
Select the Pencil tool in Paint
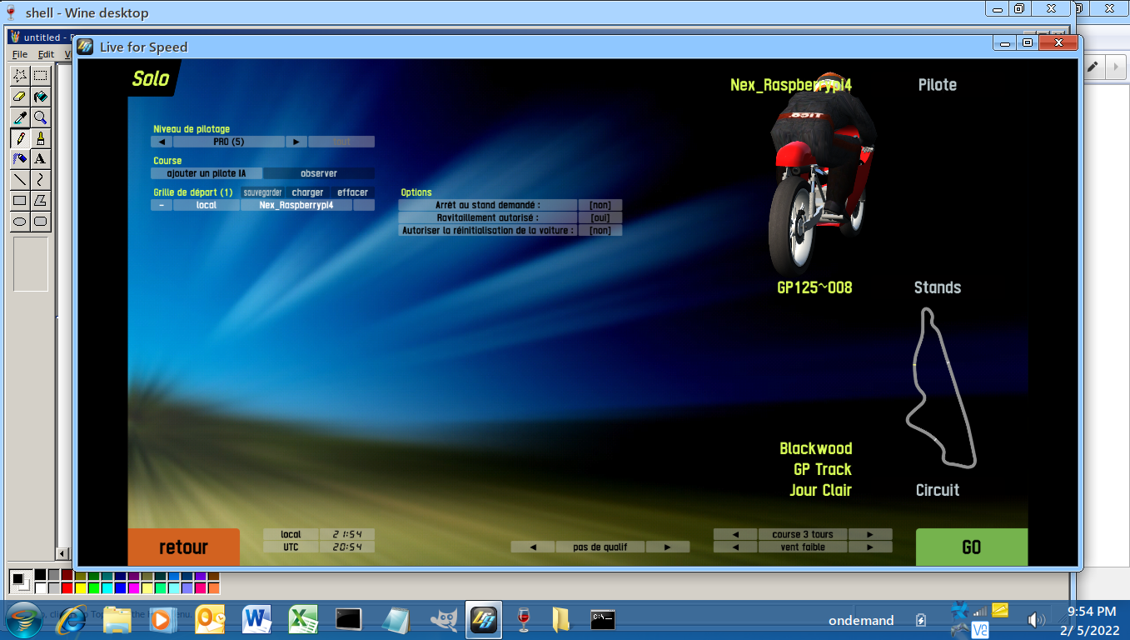(x=20, y=137)
